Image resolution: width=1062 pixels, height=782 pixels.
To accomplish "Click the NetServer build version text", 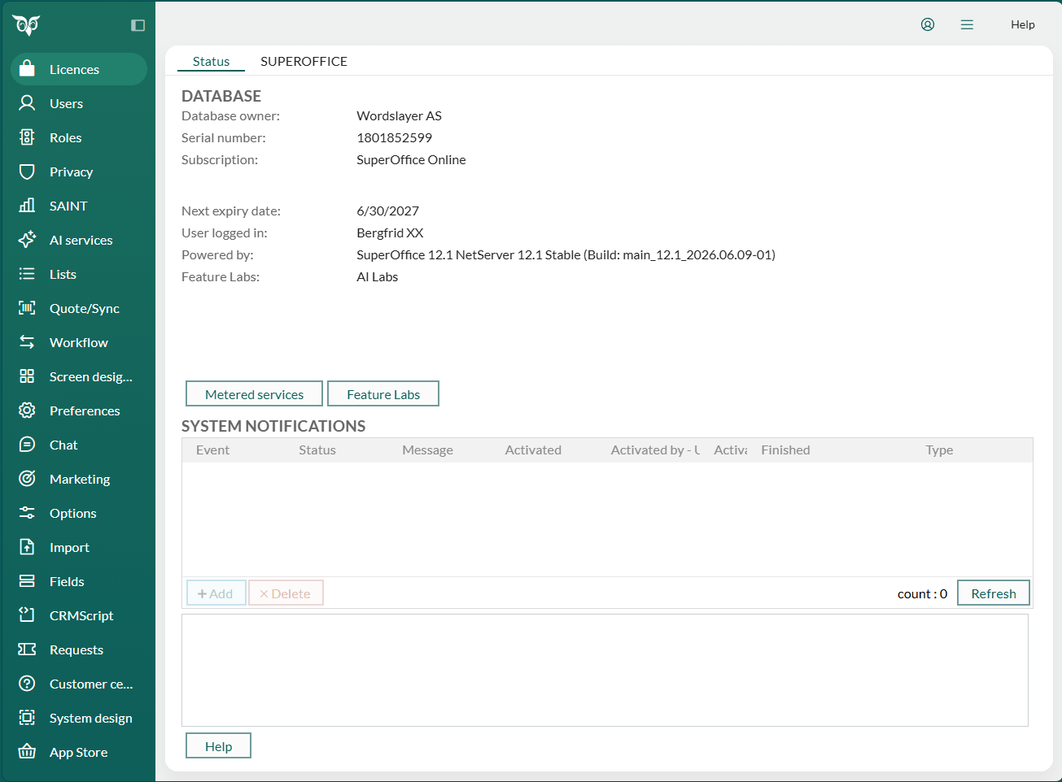I will tap(566, 255).
